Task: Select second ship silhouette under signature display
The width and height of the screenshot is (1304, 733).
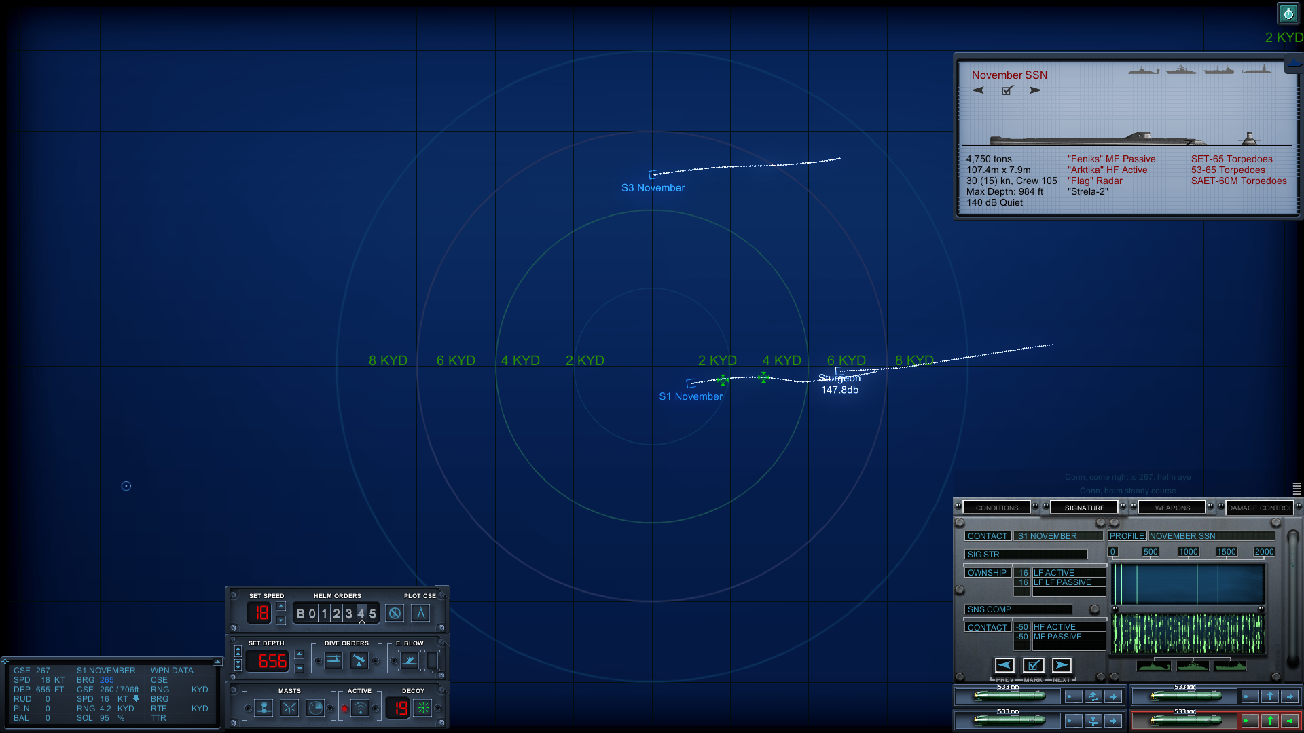Action: pyautogui.click(x=1192, y=666)
